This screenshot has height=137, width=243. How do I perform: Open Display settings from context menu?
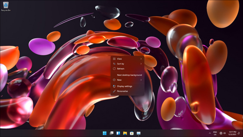tap(125, 86)
